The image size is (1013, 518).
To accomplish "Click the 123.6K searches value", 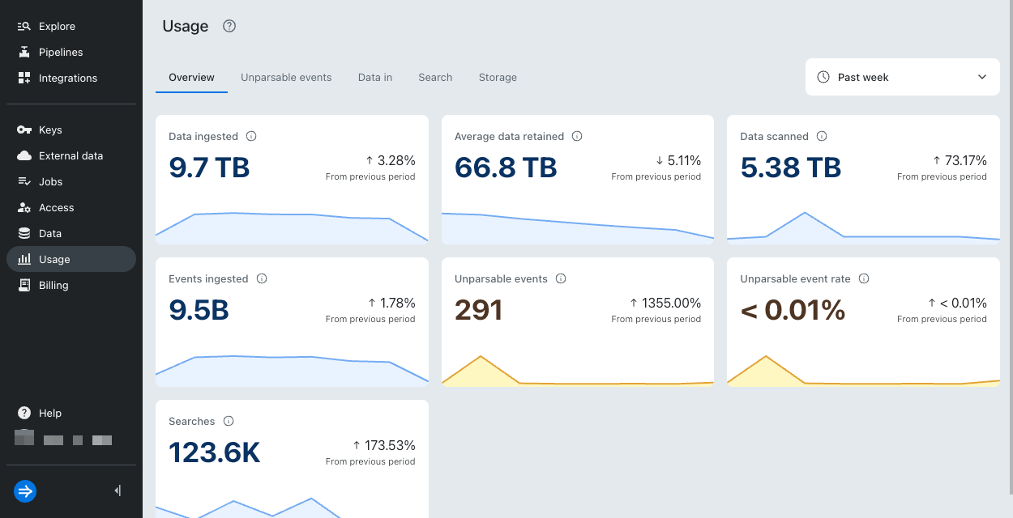I will click(x=215, y=452).
